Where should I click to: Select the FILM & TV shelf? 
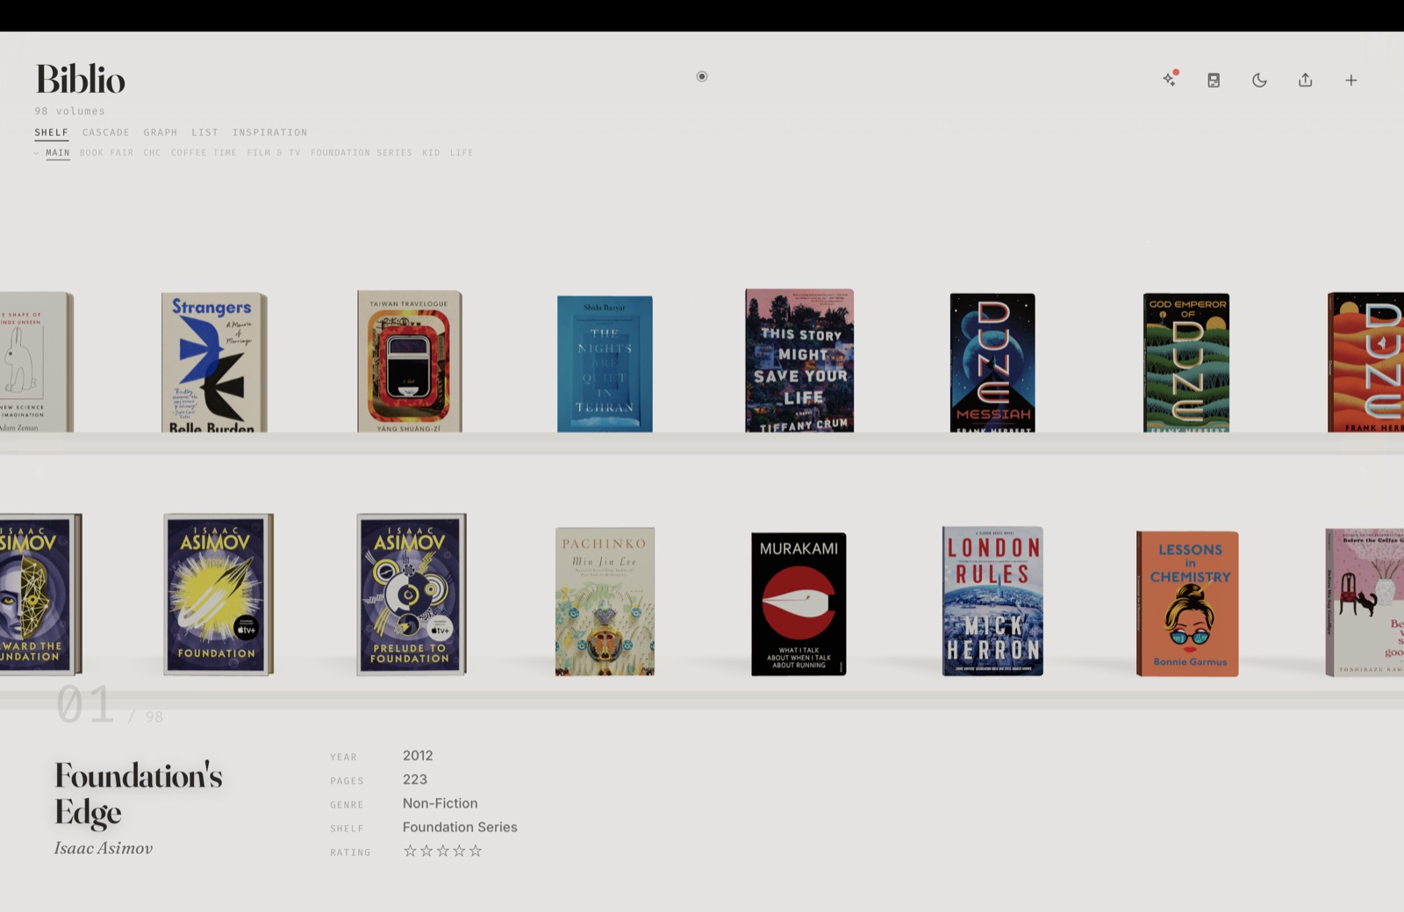[x=273, y=153]
